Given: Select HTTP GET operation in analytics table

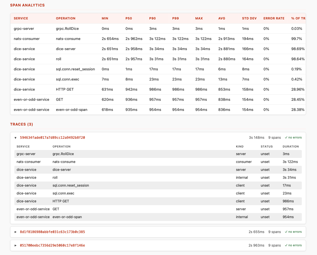Looking at the screenshot, I should (65, 89).
